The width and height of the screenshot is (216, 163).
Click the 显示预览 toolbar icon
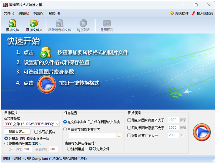(107, 23)
